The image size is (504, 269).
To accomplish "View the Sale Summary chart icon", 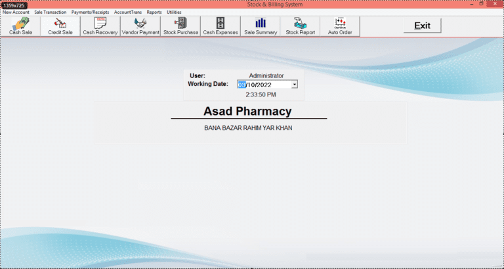I will 261,26.
